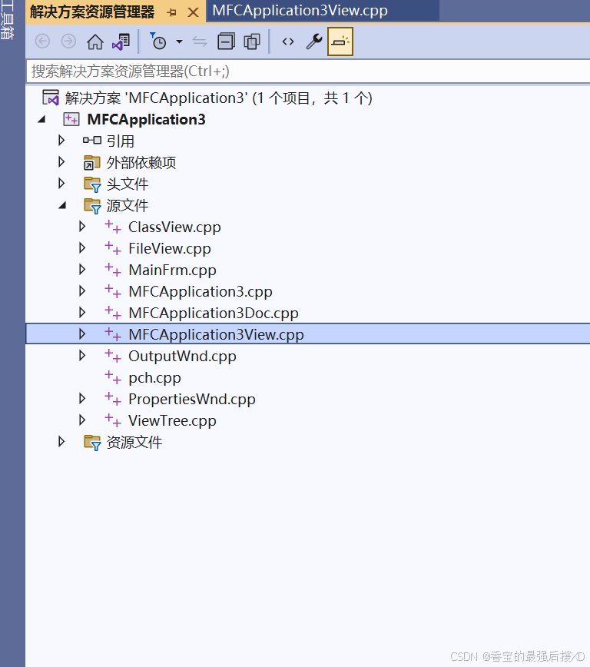The height and width of the screenshot is (667, 590).
Task: Expand ClassView.cpp node
Action: tap(82, 227)
